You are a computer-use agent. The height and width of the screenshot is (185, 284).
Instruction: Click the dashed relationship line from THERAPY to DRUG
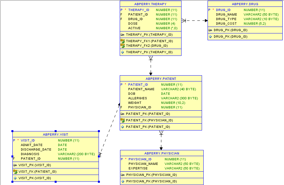(195, 20)
